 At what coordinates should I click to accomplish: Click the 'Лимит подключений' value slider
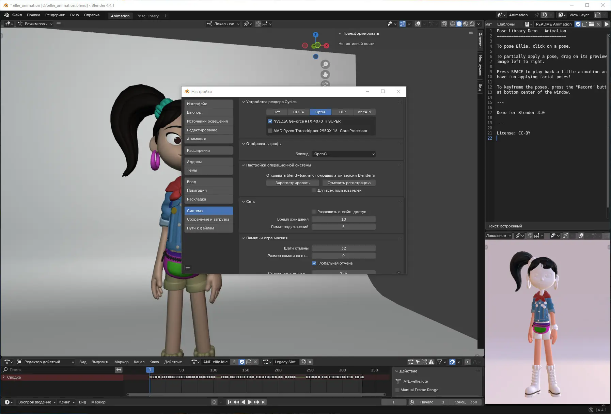click(x=344, y=227)
